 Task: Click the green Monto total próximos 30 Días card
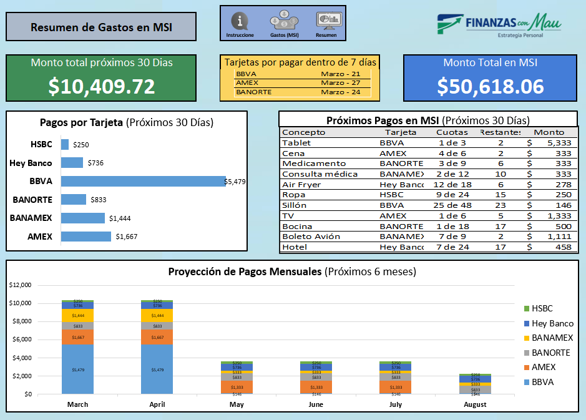pos(100,77)
